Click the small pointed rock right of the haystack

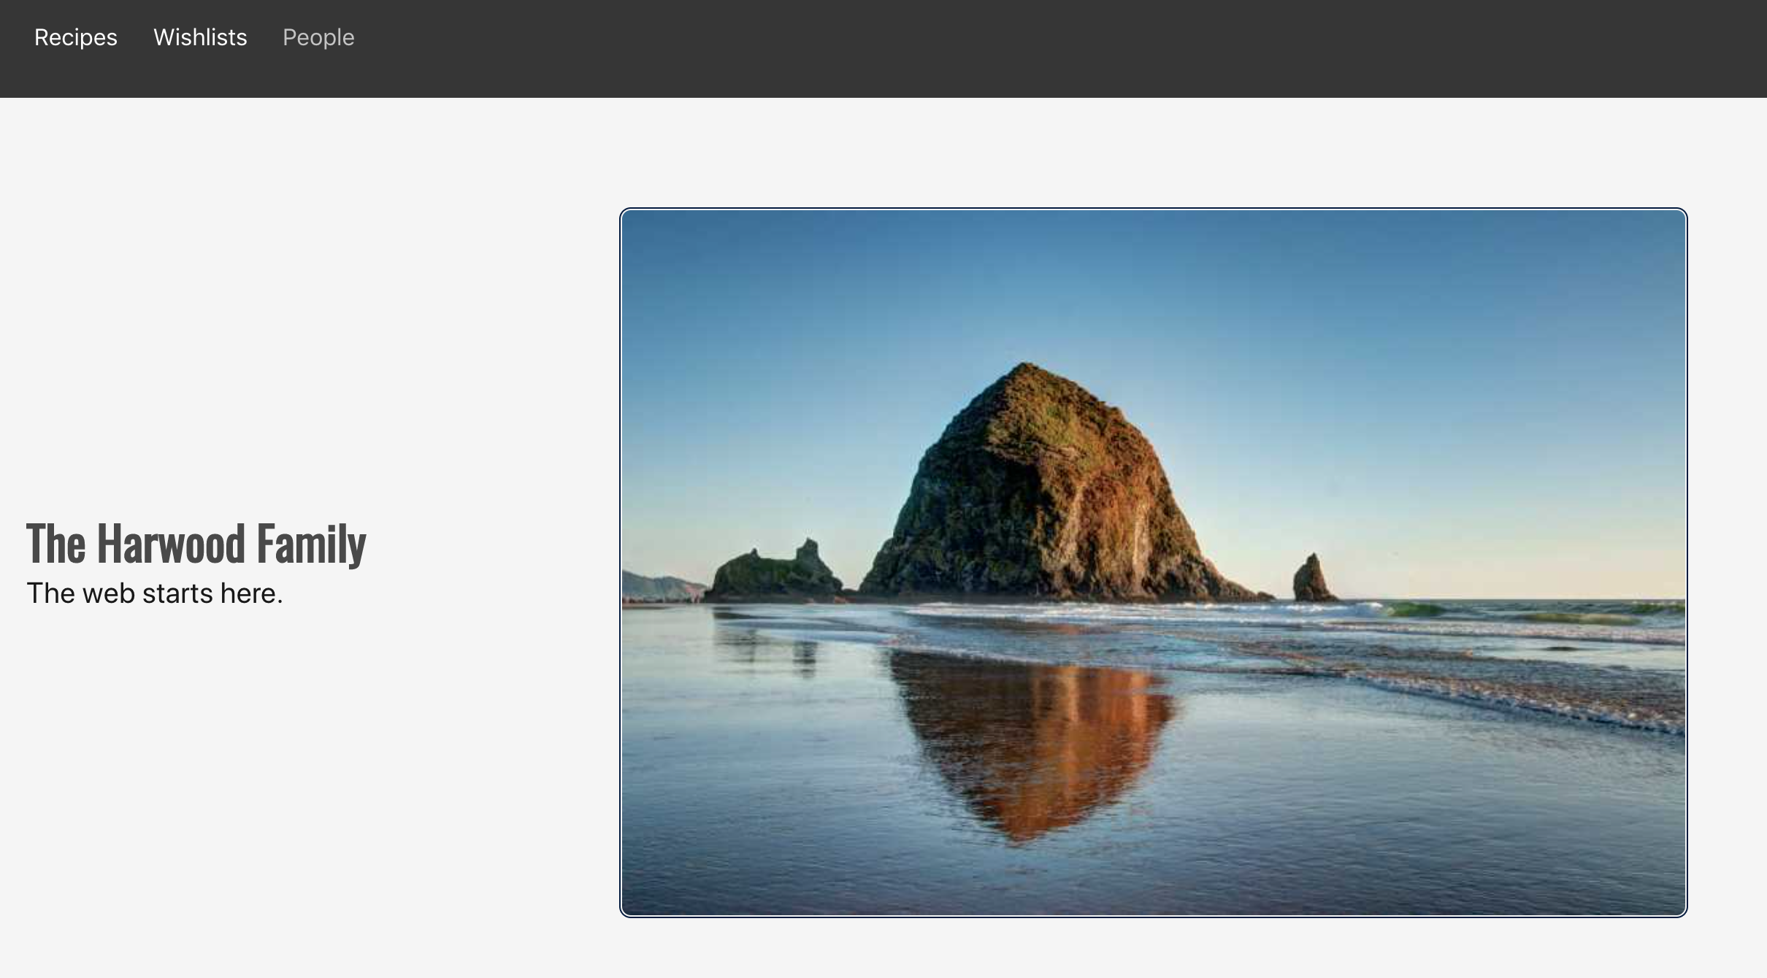coord(1313,578)
